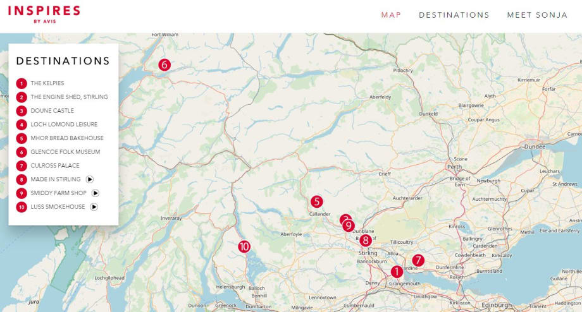Click the number 7 badge beside Culross Palace

[22, 165]
